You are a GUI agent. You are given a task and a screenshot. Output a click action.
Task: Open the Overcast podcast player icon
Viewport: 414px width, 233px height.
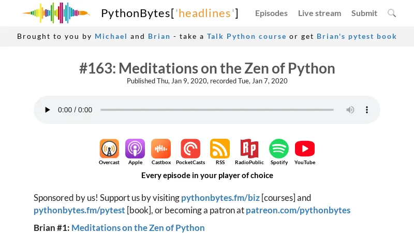109,149
